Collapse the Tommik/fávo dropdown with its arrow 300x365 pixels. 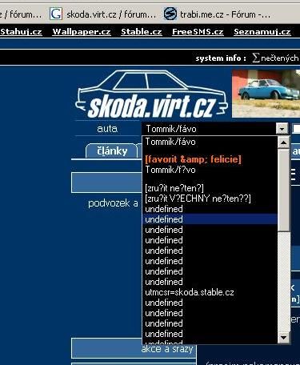(x=282, y=129)
